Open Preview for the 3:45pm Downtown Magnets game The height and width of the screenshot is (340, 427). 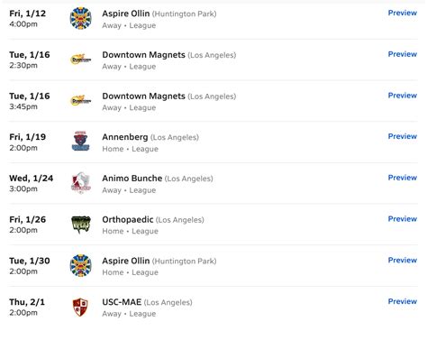click(402, 96)
